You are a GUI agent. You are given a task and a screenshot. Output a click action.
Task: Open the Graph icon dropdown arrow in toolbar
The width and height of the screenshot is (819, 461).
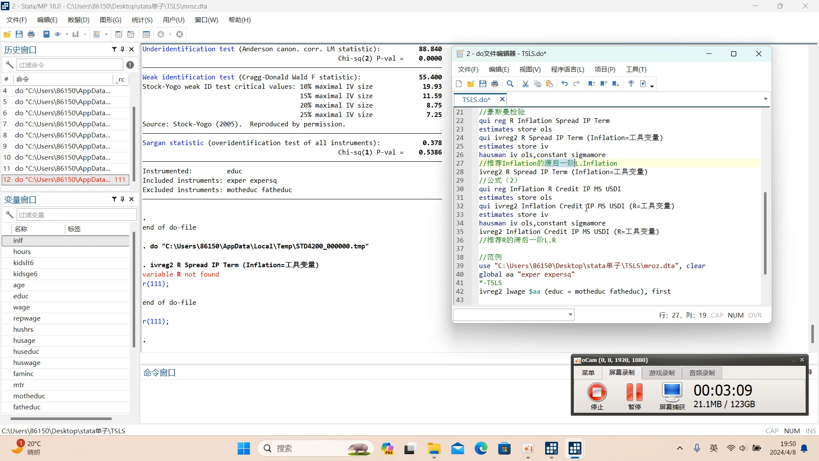pyautogui.click(x=85, y=35)
